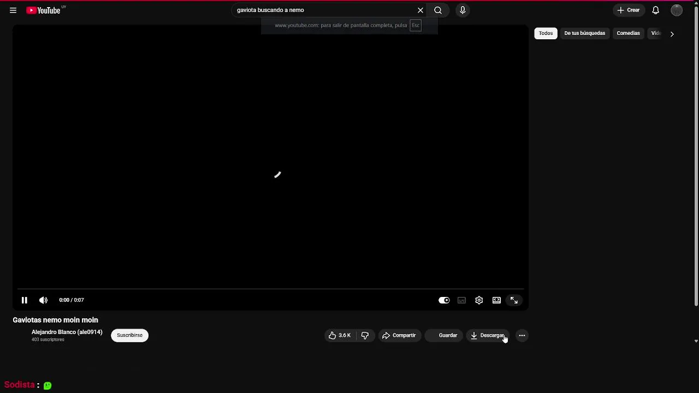Switch to theater mode
The height and width of the screenshot is (393, 699).
496,300
